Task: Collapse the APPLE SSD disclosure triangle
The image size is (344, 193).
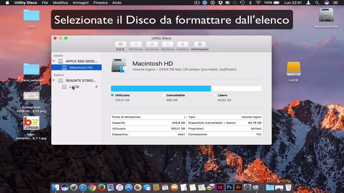Action: pyautogui.click(x=53, y=61)
